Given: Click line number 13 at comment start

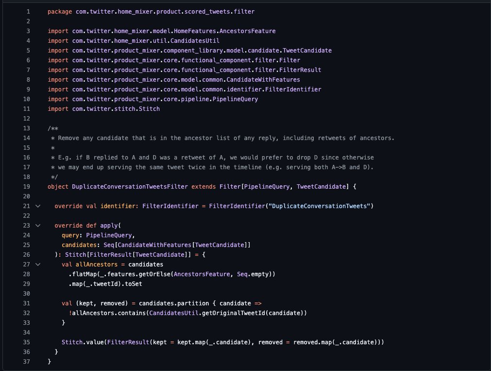Looking at the screenshot, I should [x=27, y=128].
